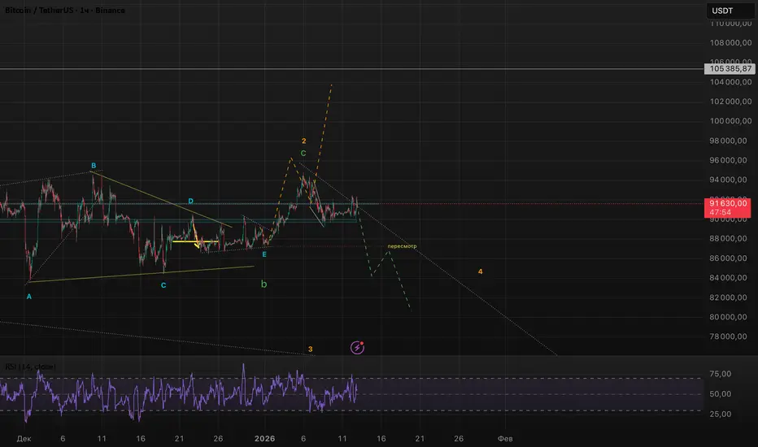Click the purple lightning bolt event icon
The height and width of the screenshot is (447, 758).
coord(357,347)
